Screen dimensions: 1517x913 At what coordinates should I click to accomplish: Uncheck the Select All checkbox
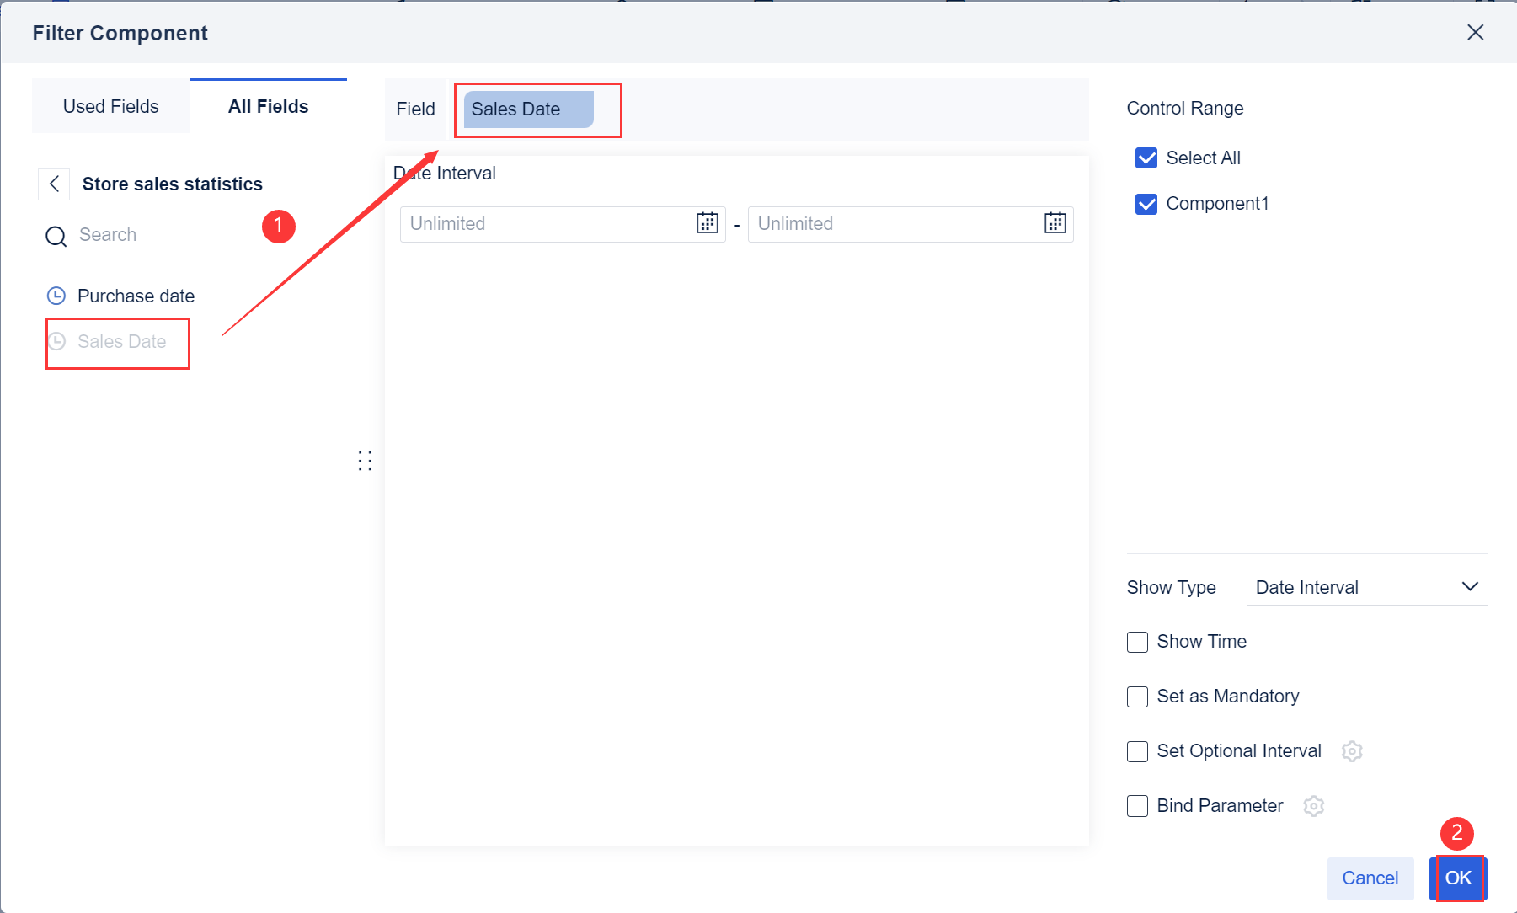pyautogui.click(x=1146, y=158)
